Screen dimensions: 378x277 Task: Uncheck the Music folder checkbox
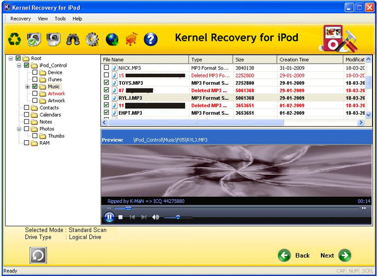tap(35, 86)
